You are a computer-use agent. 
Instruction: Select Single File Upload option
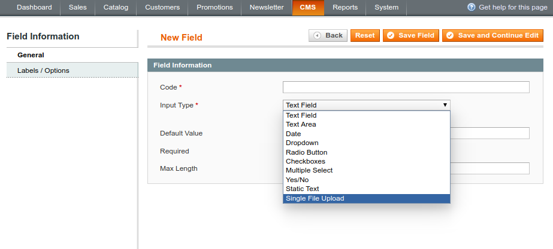click(315, 198)
